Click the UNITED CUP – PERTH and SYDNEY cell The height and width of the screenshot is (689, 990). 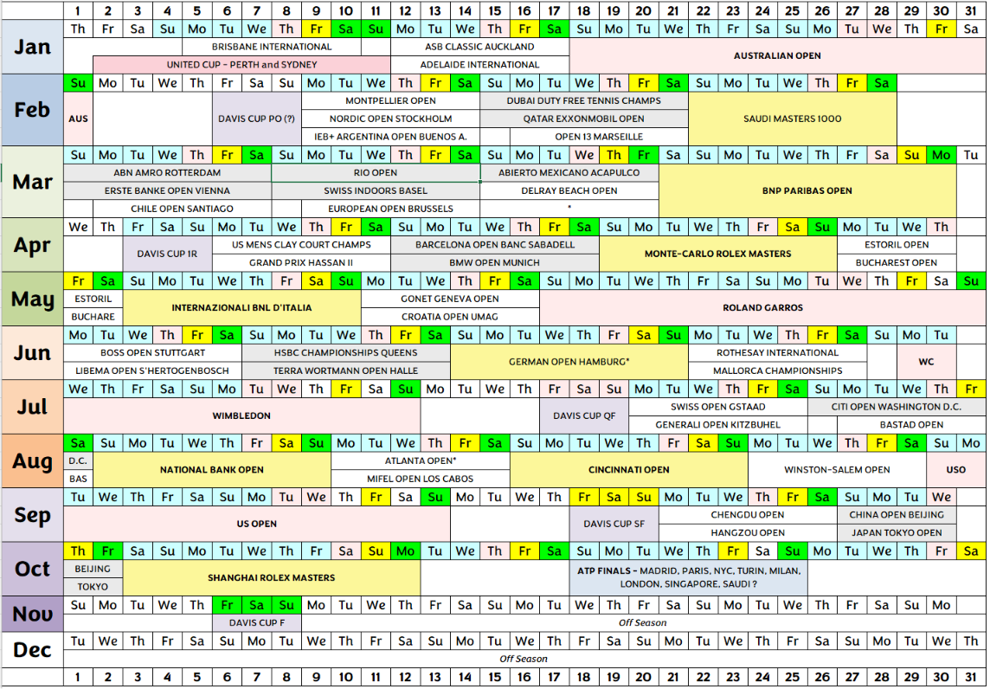coord(241,64)
